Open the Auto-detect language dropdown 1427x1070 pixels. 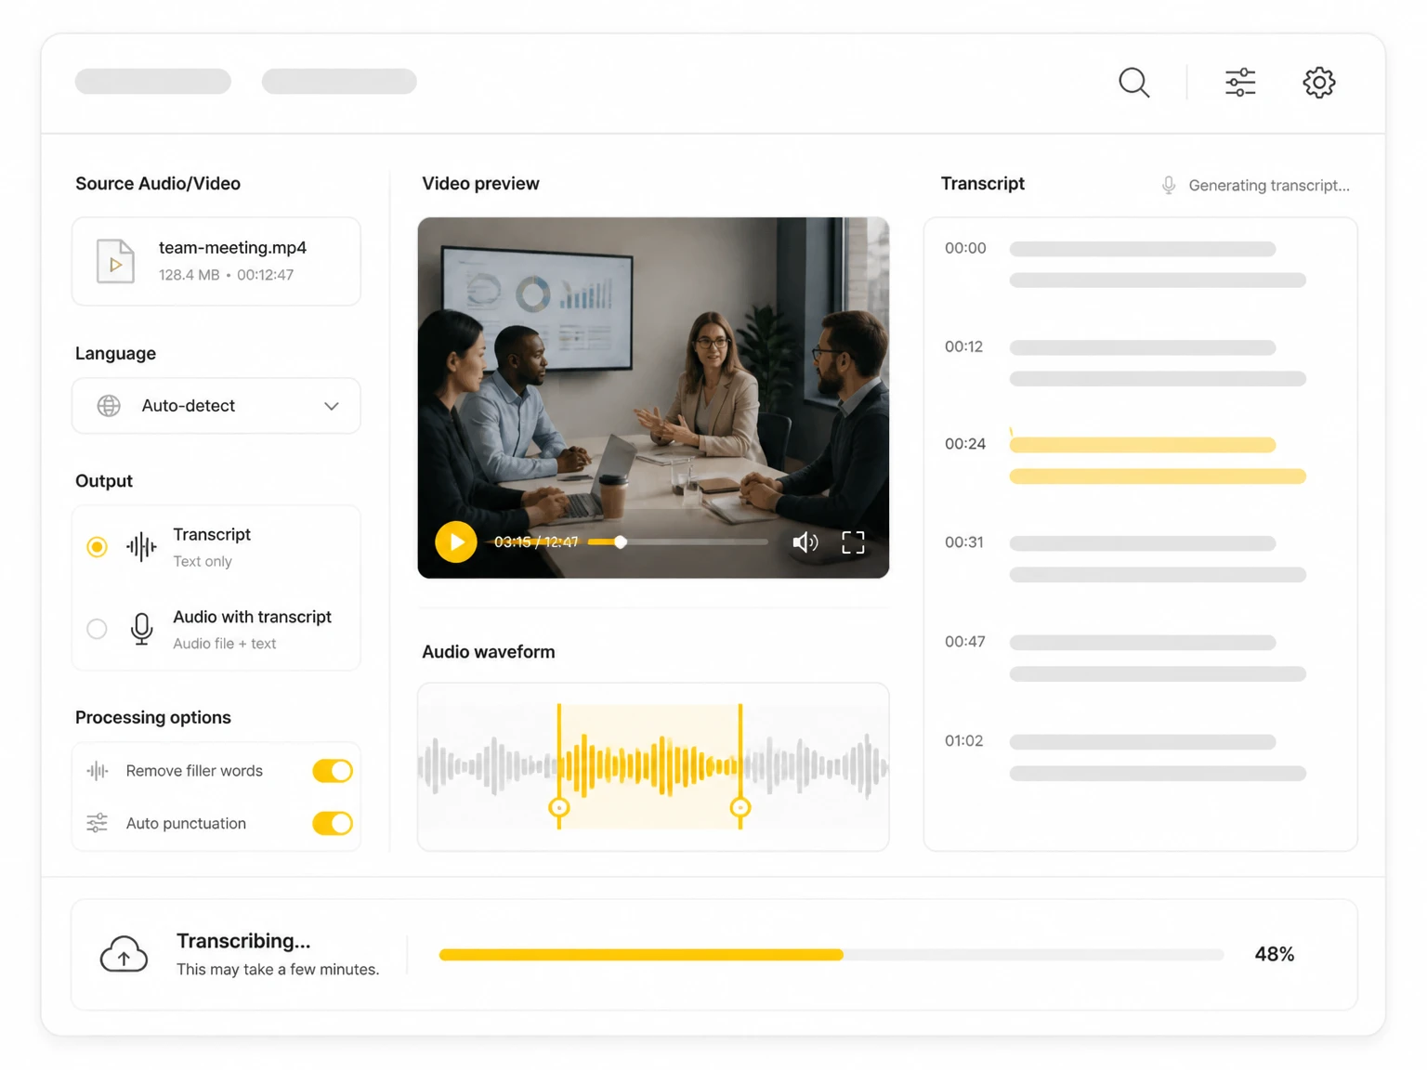click(x=216, y=406)
